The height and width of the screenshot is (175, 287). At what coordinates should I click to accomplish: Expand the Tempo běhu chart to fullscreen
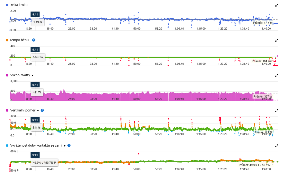pyautogui.click(x=276, y=40)
